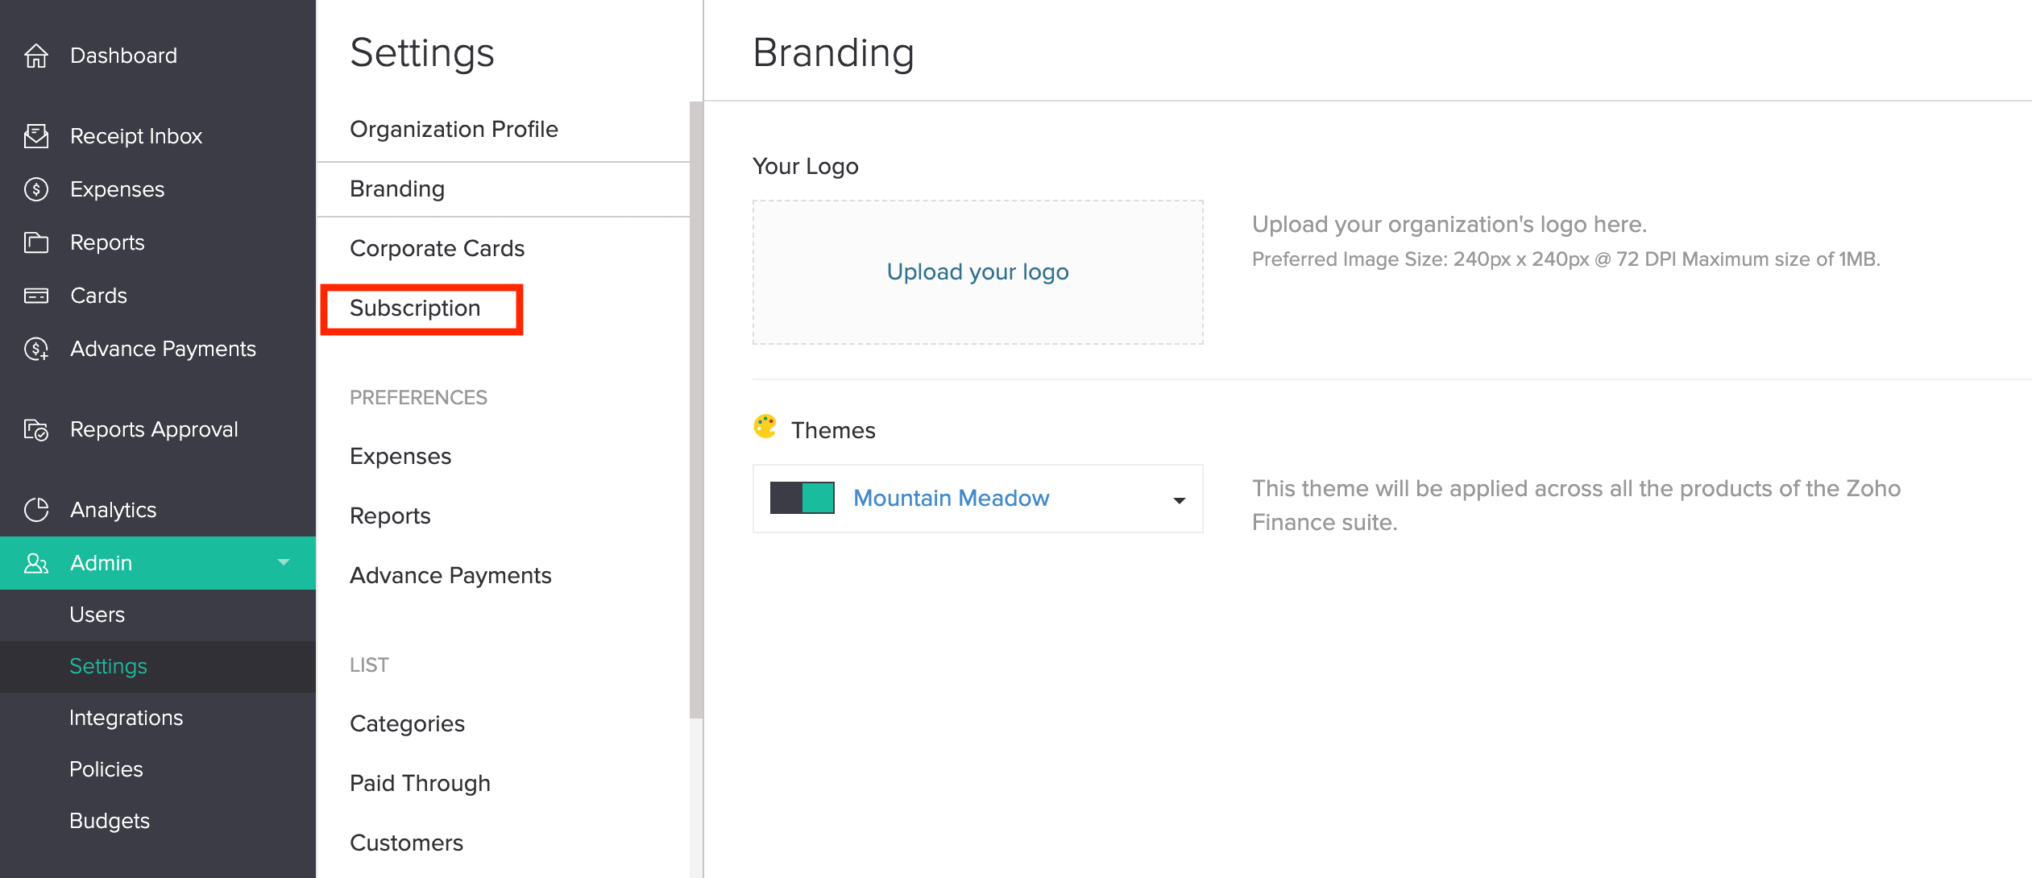Open the Customers list

point(406,843)
